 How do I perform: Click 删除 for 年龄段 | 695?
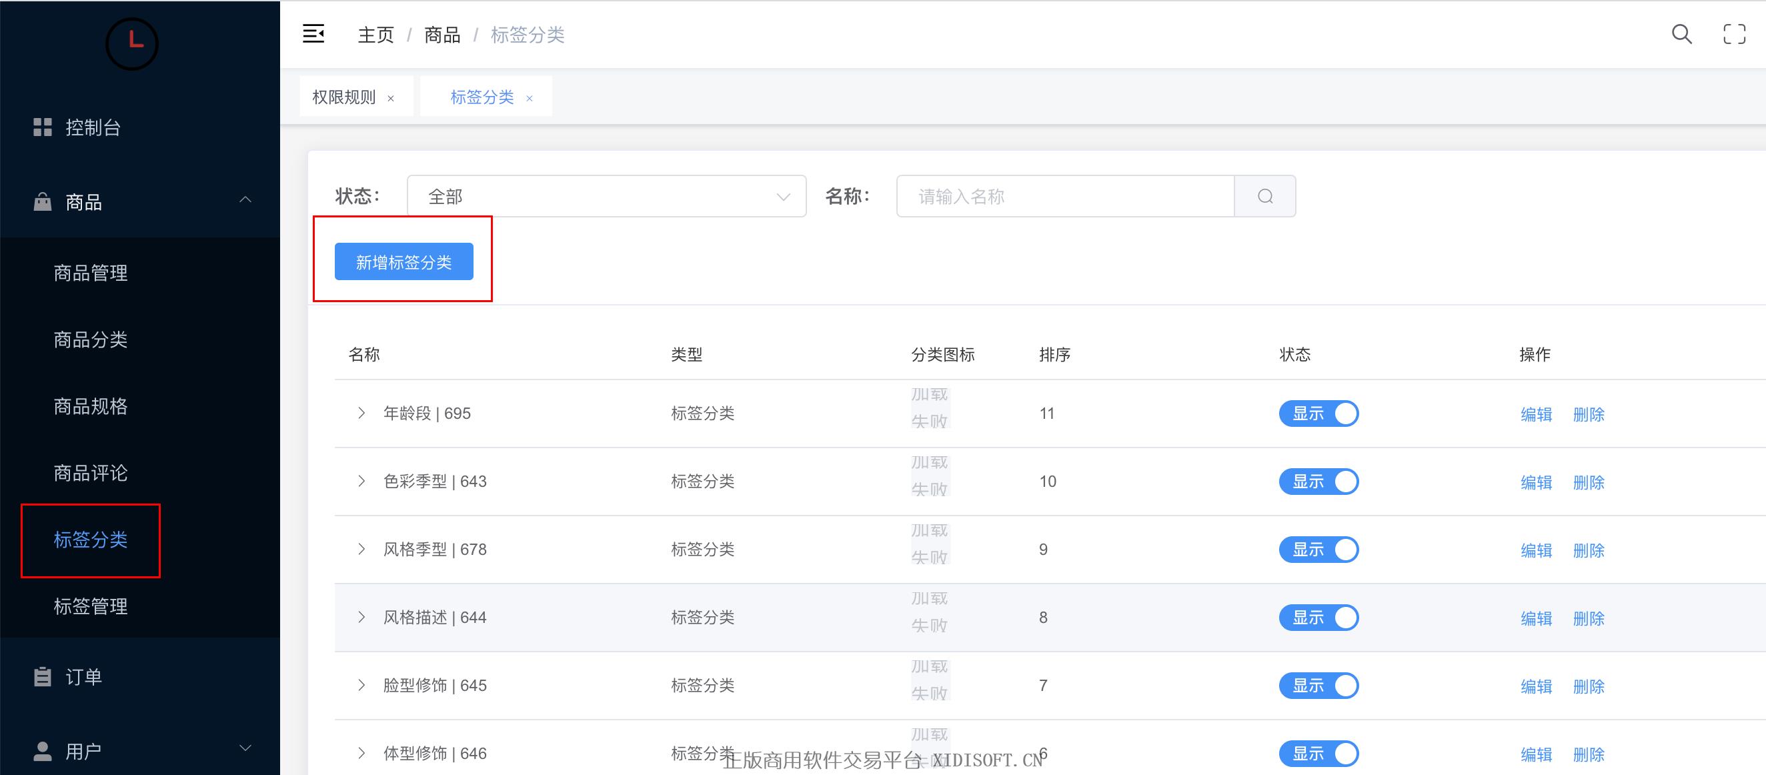pos(1589,414)
